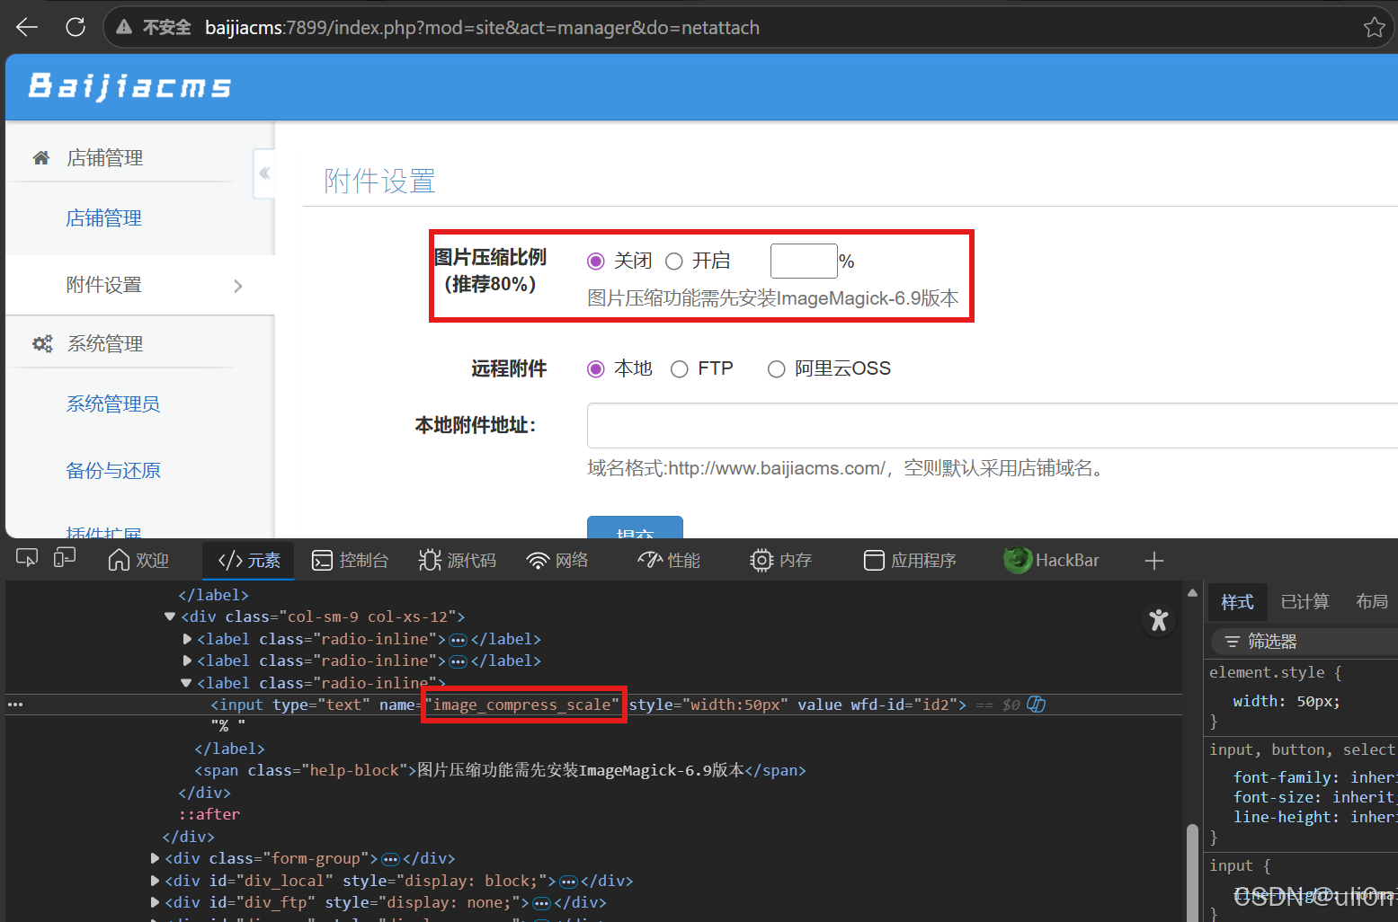Open the 应用程序 application tab
The height and width of the screenshot is (922, 1398).
tap(910, 560)
